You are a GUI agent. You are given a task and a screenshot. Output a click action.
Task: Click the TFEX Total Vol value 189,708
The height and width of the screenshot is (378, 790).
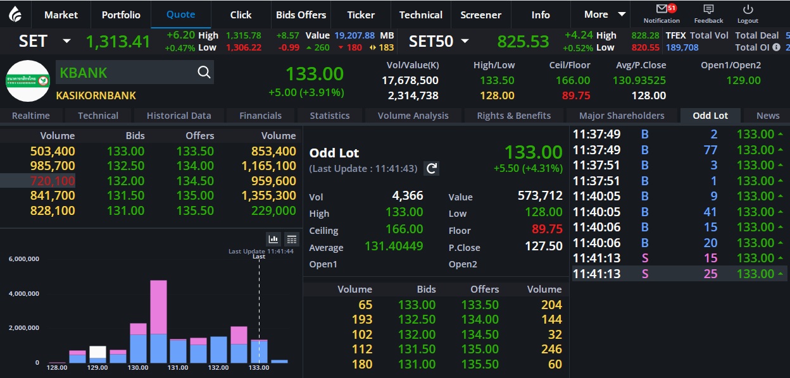coord(682,47)
